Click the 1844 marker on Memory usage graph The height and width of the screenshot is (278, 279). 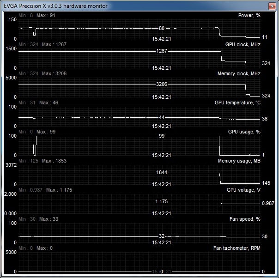[162, 172]
